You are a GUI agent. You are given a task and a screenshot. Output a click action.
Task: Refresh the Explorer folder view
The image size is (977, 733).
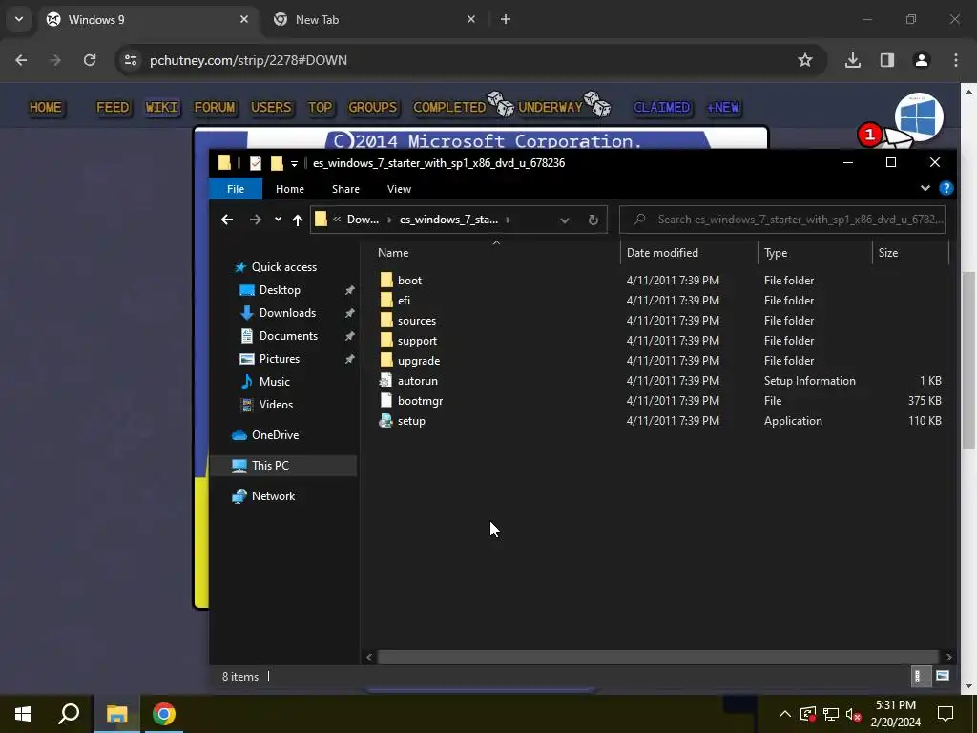[593, 220]
